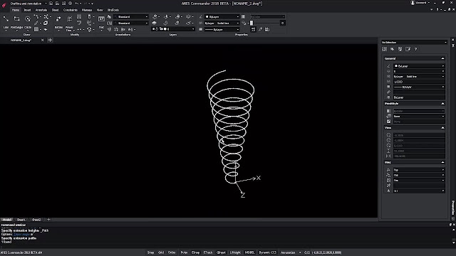
Task: Toggle Snap in the status bar
Action: click(150, 252)
